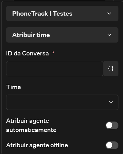This screenshot has height=154, width=123.
Task: Enable Atribuir agente offline toggle
Action: pos(112,145)
